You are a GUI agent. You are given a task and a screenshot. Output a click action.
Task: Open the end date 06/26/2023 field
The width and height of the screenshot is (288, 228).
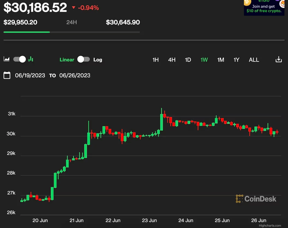[x=75, y=75]
